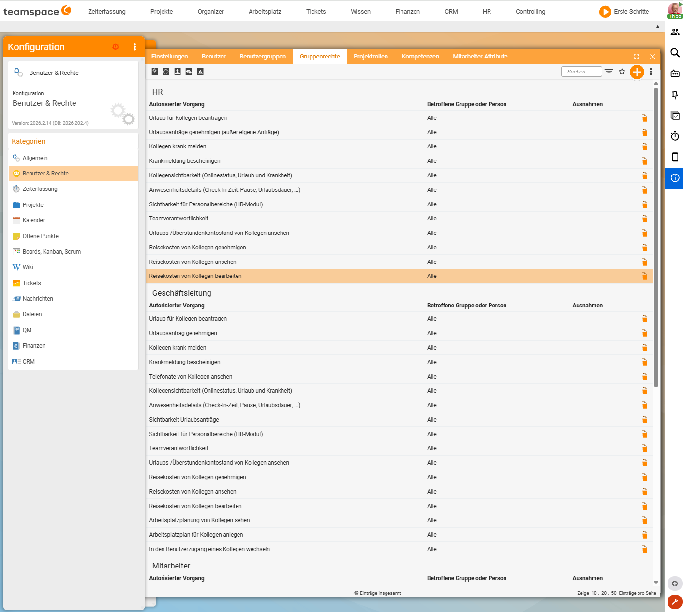Click the vertical scrollbar of the rights list
This screenshot has width=683, height=612.
pyautogui.click(x=656, y=237)
